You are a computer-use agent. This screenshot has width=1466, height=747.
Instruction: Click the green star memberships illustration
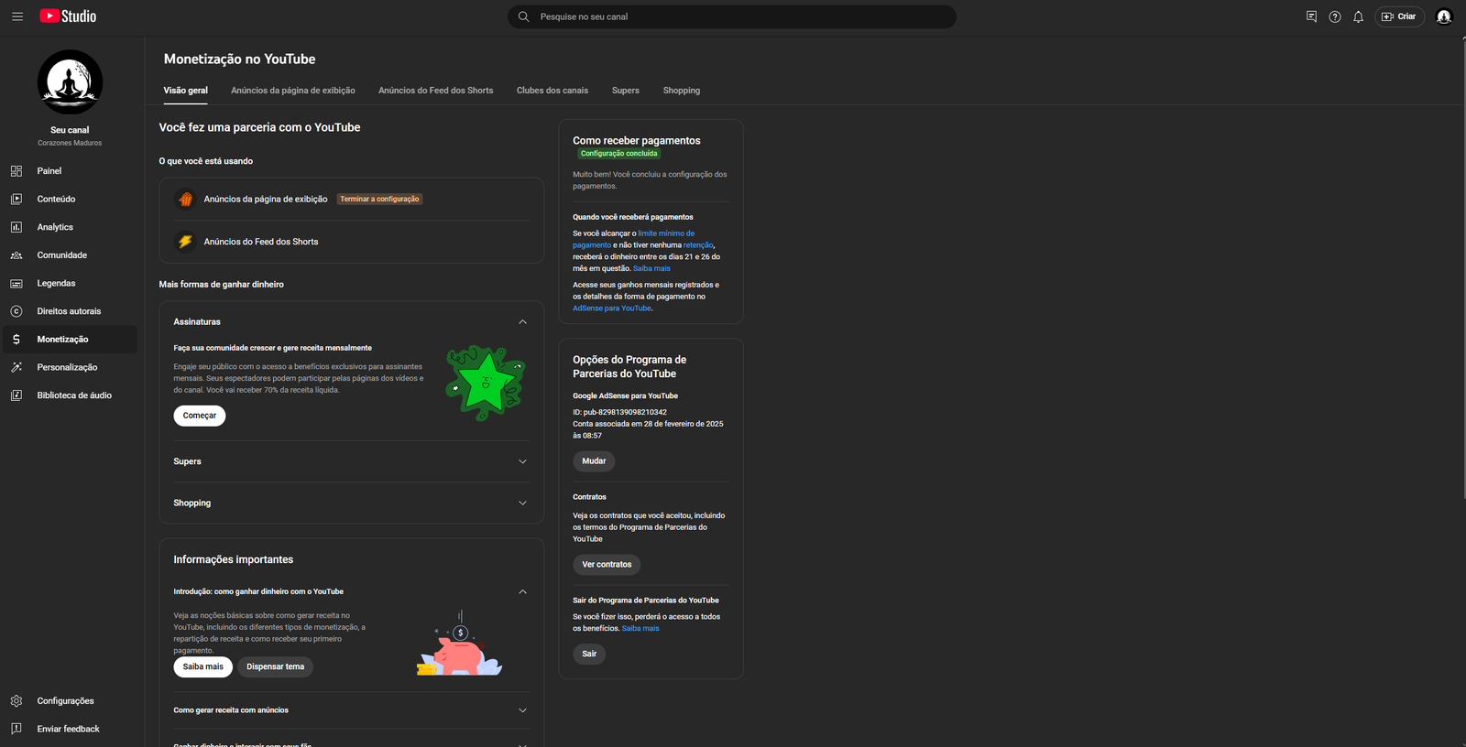pyautogui.click(x=486, y=383)
